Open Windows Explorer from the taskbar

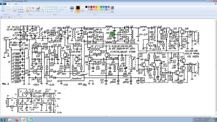point(10,120)
